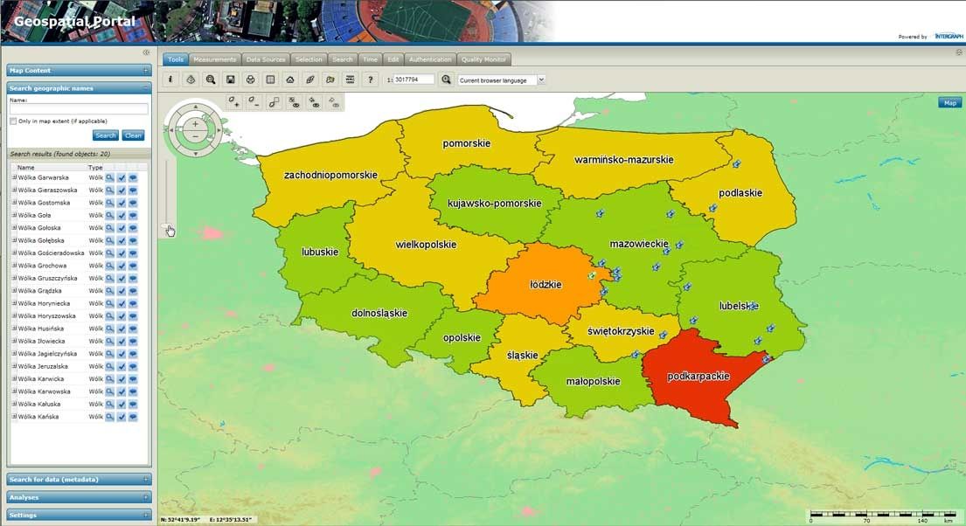Select the zoom in tool
Image resolution: width=966 pixels, height=526 pixels.
(x=234, y=102)
